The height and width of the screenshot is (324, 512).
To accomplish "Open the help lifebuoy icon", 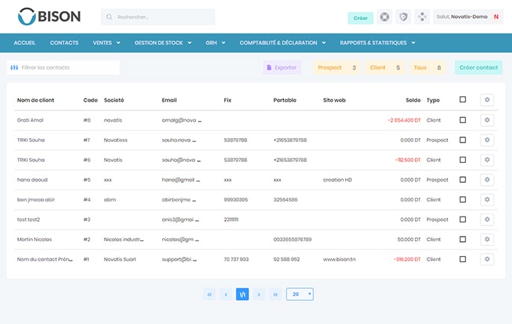I will click(385, 16).
